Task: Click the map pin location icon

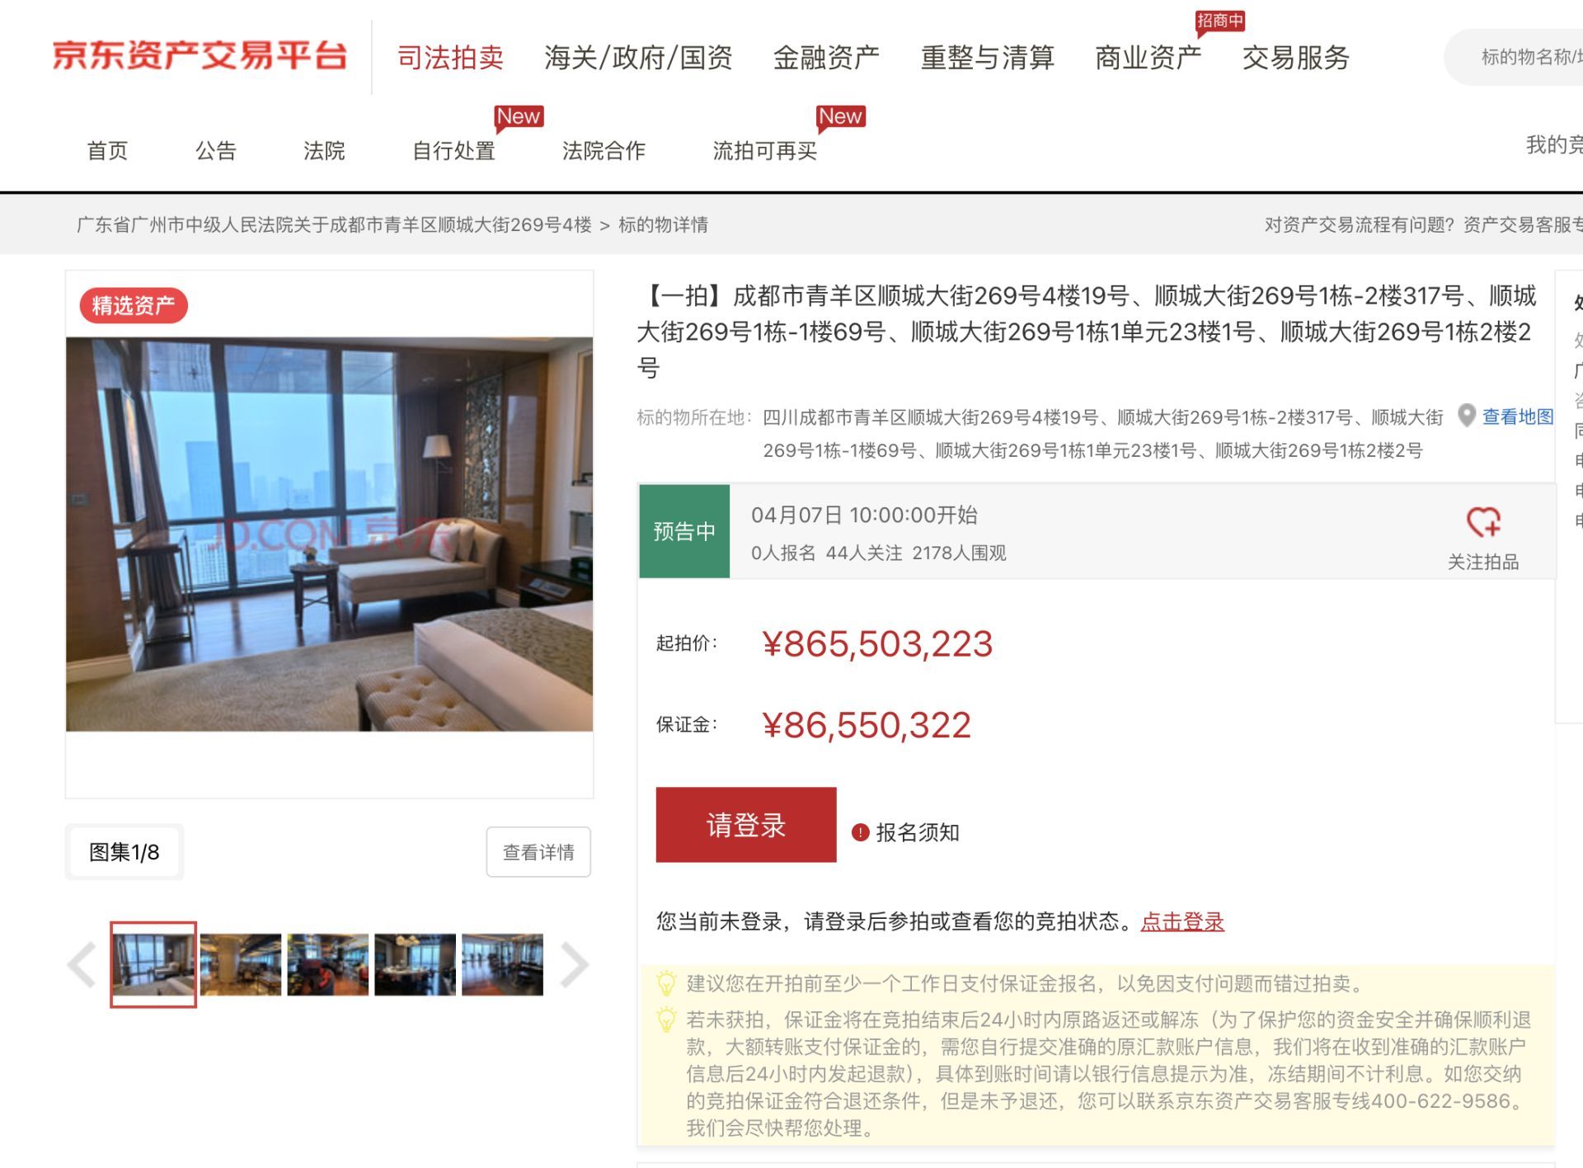Action: point(1466,416)
